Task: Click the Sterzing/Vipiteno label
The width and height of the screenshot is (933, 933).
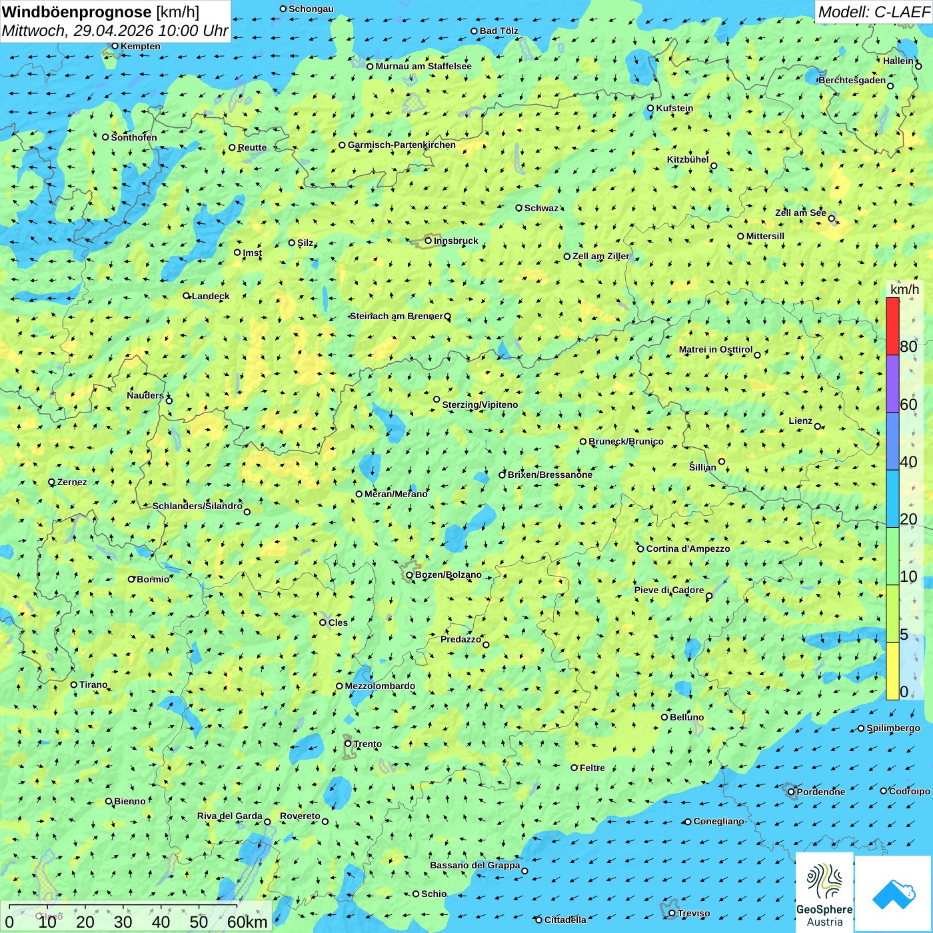Action: click(x=480, y=405)
